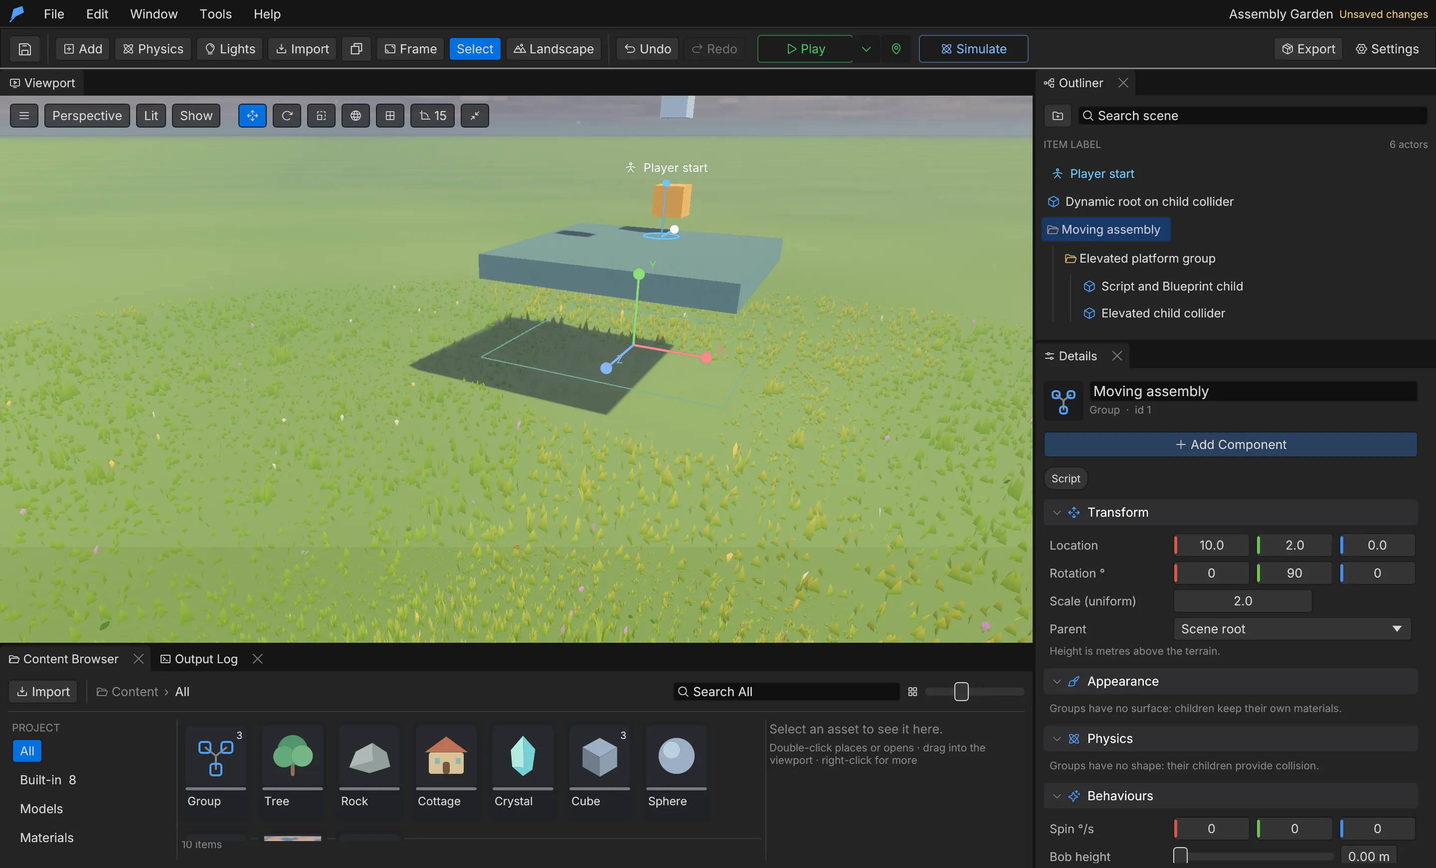
Task: Adjust the Bob height slider
Action: pyautogui.click(x=1254, y=857)
